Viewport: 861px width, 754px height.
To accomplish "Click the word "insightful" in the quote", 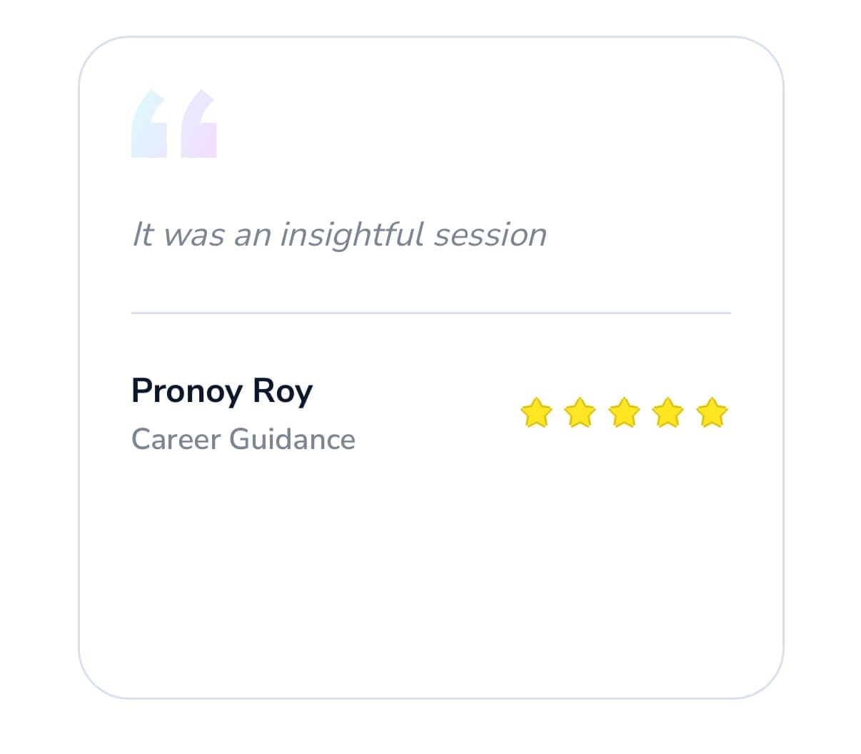I will point(352,235).
